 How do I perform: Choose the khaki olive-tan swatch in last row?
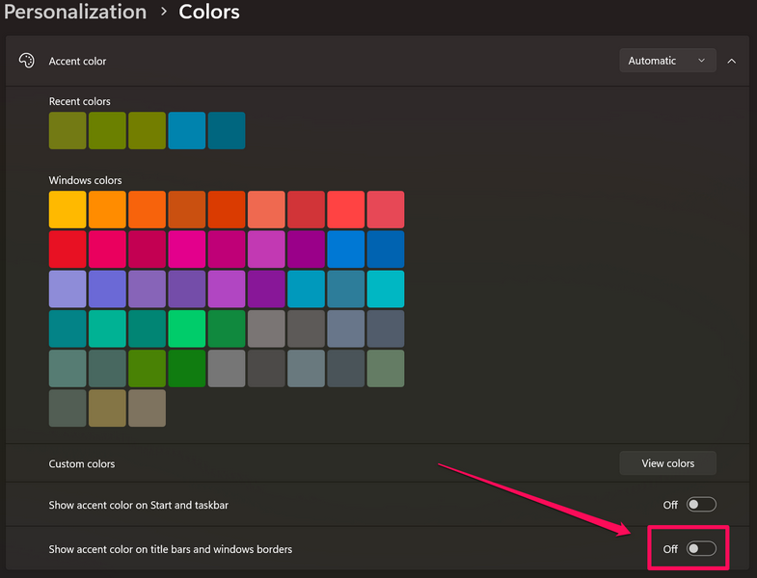(x=107, y=407)
